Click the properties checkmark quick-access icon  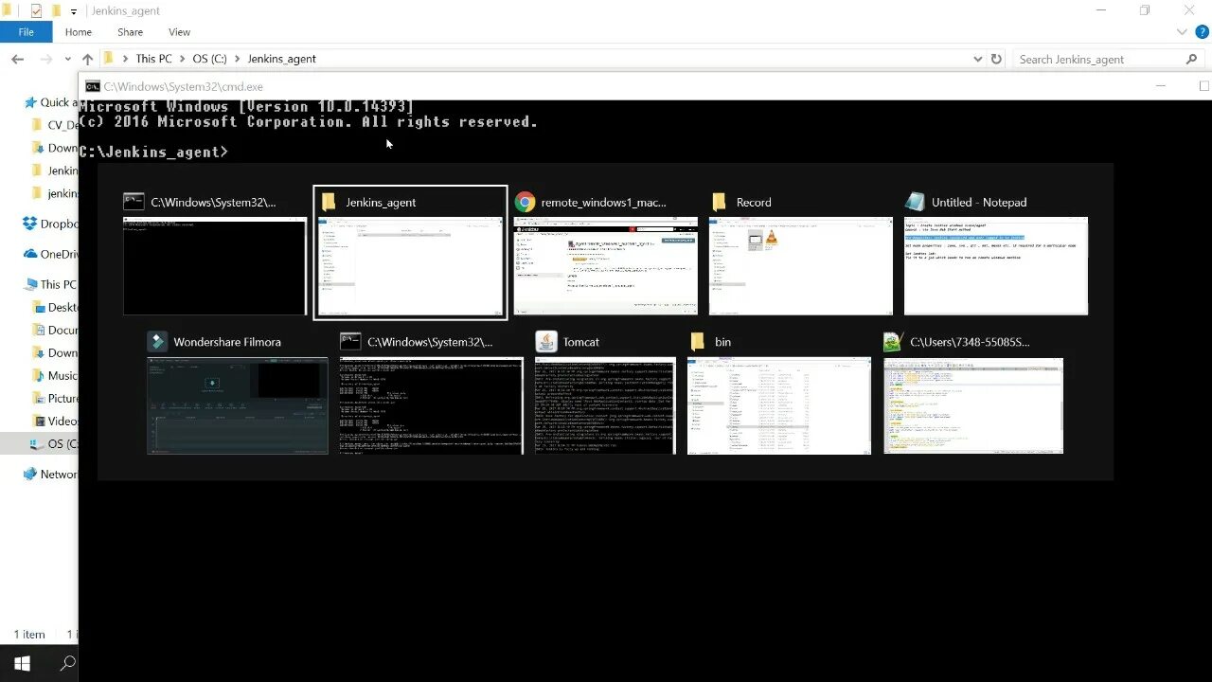[36, 11]
